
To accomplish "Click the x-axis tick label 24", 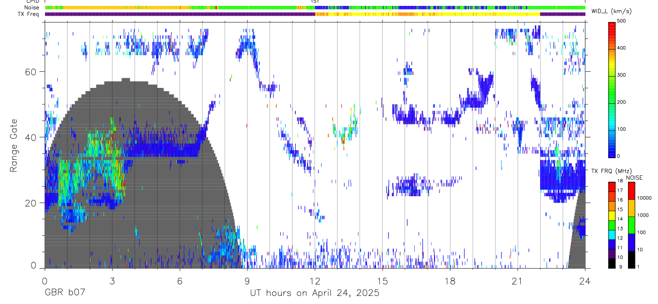I will coord(585,281).
